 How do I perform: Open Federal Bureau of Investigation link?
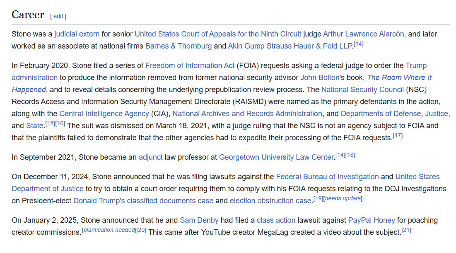tap(327, 177)
